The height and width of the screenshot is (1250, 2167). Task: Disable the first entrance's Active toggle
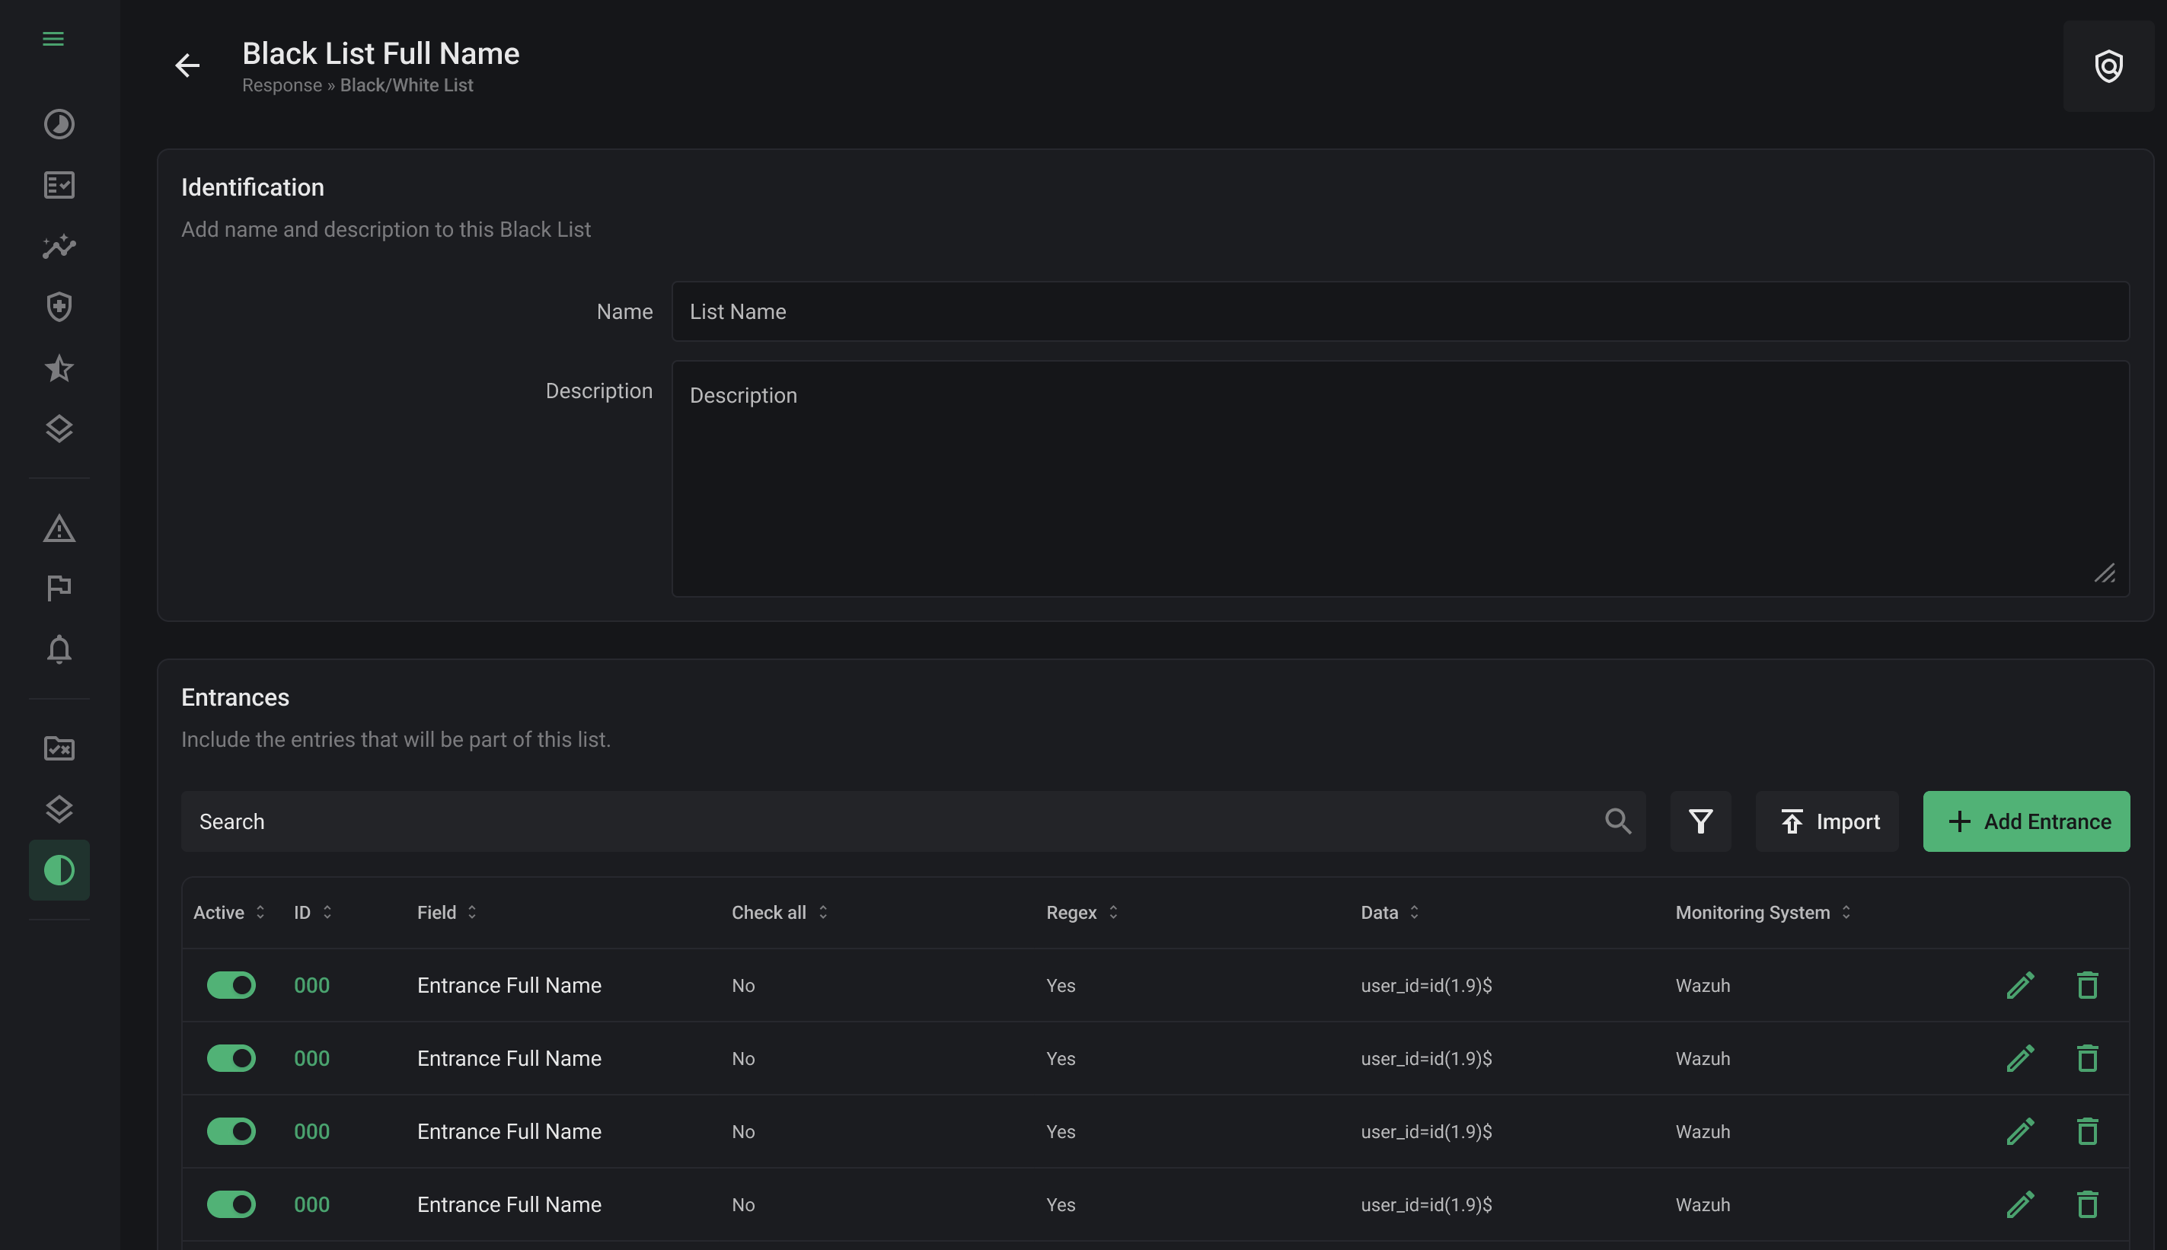(231, 986)
